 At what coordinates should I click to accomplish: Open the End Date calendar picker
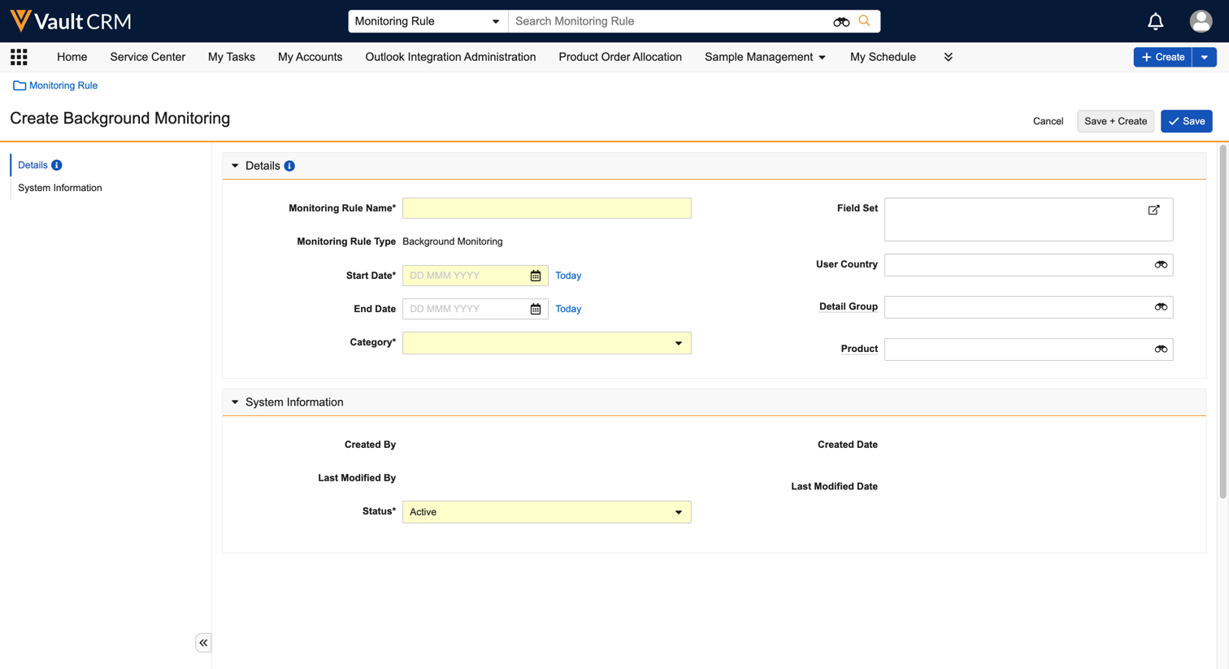[536, 309]
